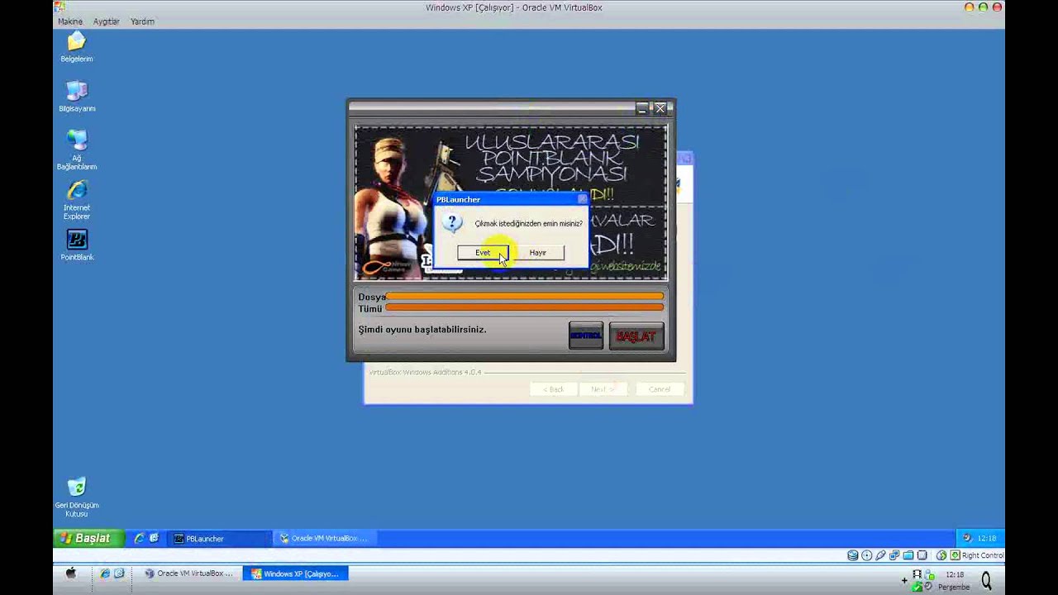Click the 'Right Control' host key label
1058x595 pixels.
(x=983, y=555)
